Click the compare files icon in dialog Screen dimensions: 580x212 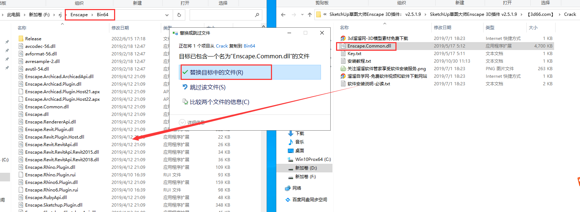pos(185,102)
